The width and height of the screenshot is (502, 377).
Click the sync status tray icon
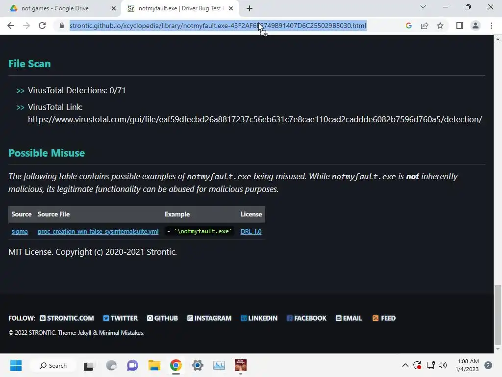[417, 365]
